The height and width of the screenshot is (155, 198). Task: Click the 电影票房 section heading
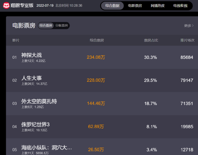(24, 25)
